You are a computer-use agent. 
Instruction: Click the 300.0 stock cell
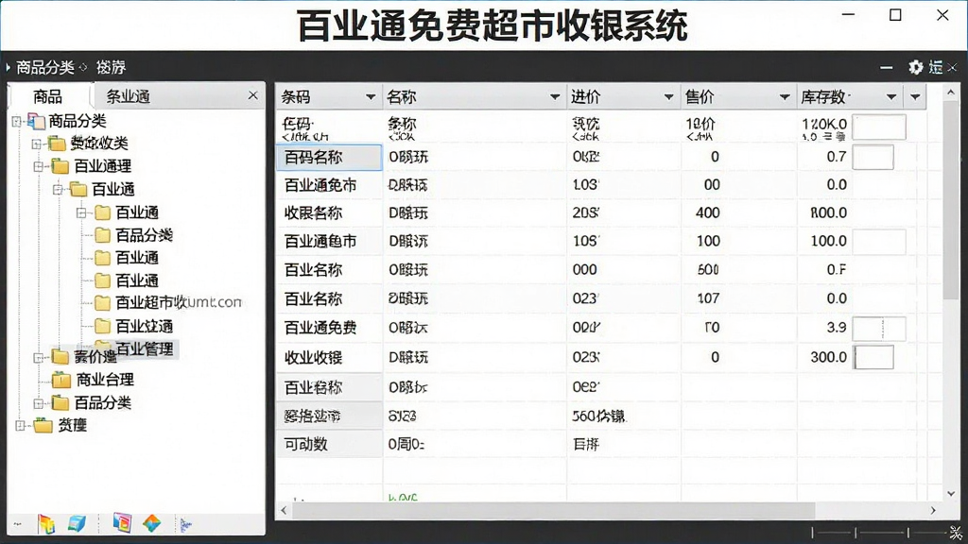pyautogui.click(x=828, y=357)
